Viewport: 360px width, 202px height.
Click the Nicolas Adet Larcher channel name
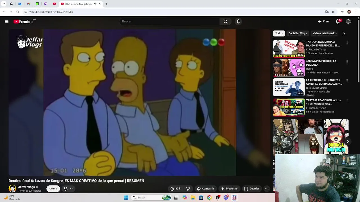click(x=316, y=88)
